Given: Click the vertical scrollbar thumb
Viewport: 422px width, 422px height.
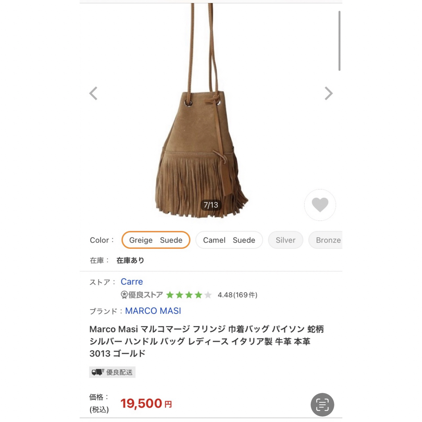Looking at the screenshot, I should click(340, 41).
